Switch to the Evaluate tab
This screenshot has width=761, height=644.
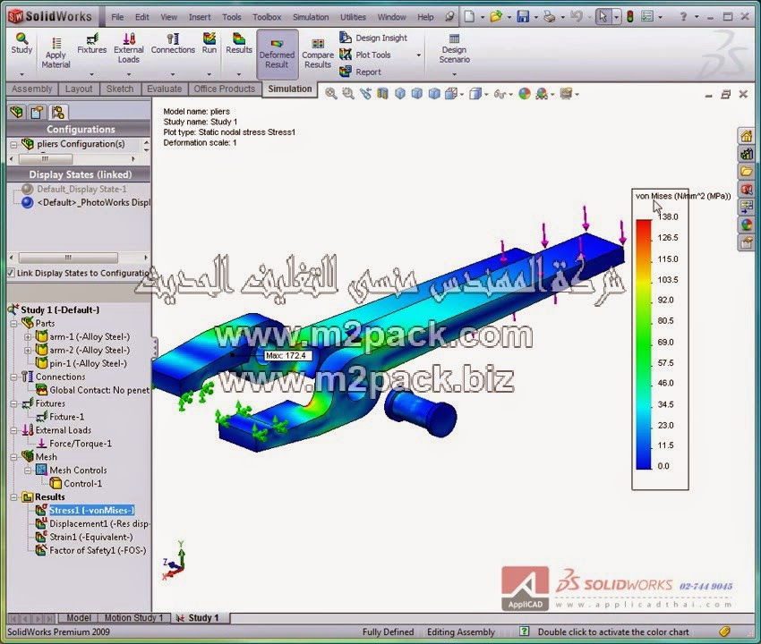pyautogui.click(x=164, y=89)
